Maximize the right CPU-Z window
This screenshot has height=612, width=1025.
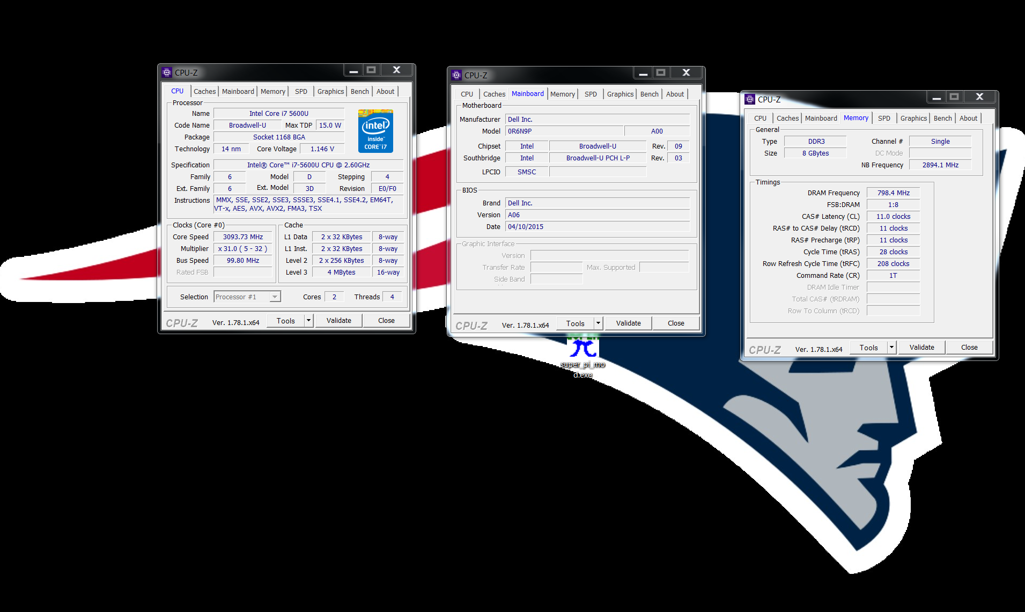click(954, 97)
